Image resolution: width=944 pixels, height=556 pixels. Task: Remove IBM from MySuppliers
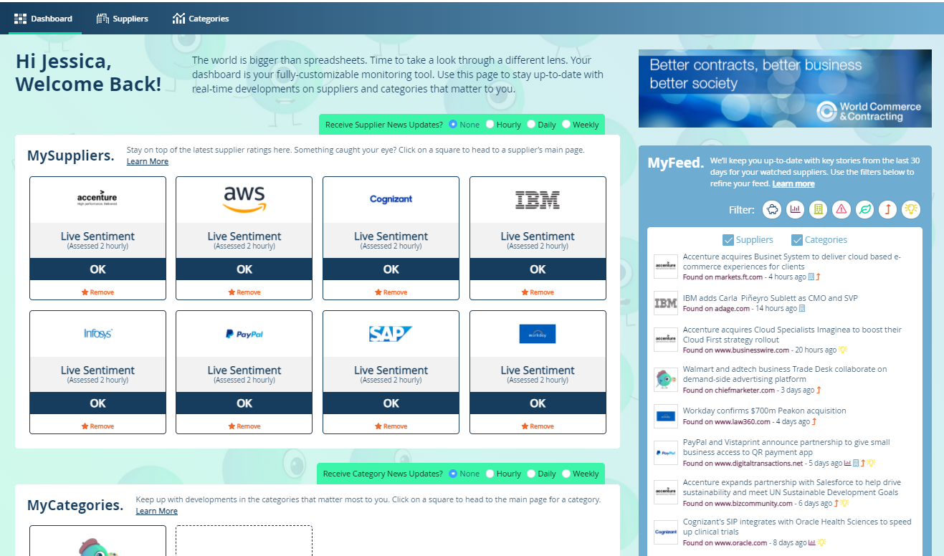click(x=538, y=292)
